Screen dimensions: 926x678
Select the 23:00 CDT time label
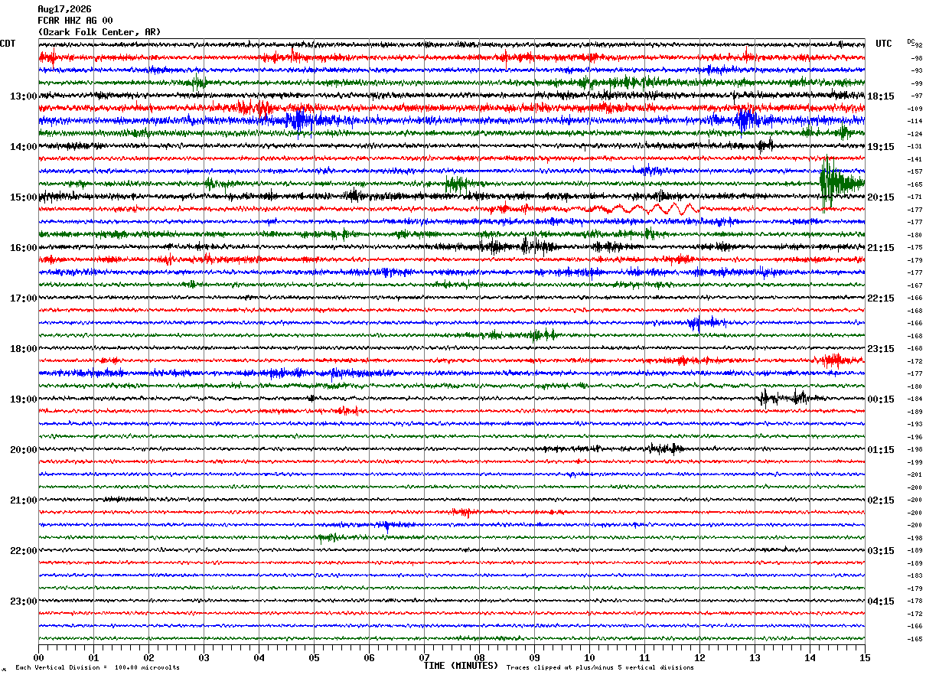[23, 601]
